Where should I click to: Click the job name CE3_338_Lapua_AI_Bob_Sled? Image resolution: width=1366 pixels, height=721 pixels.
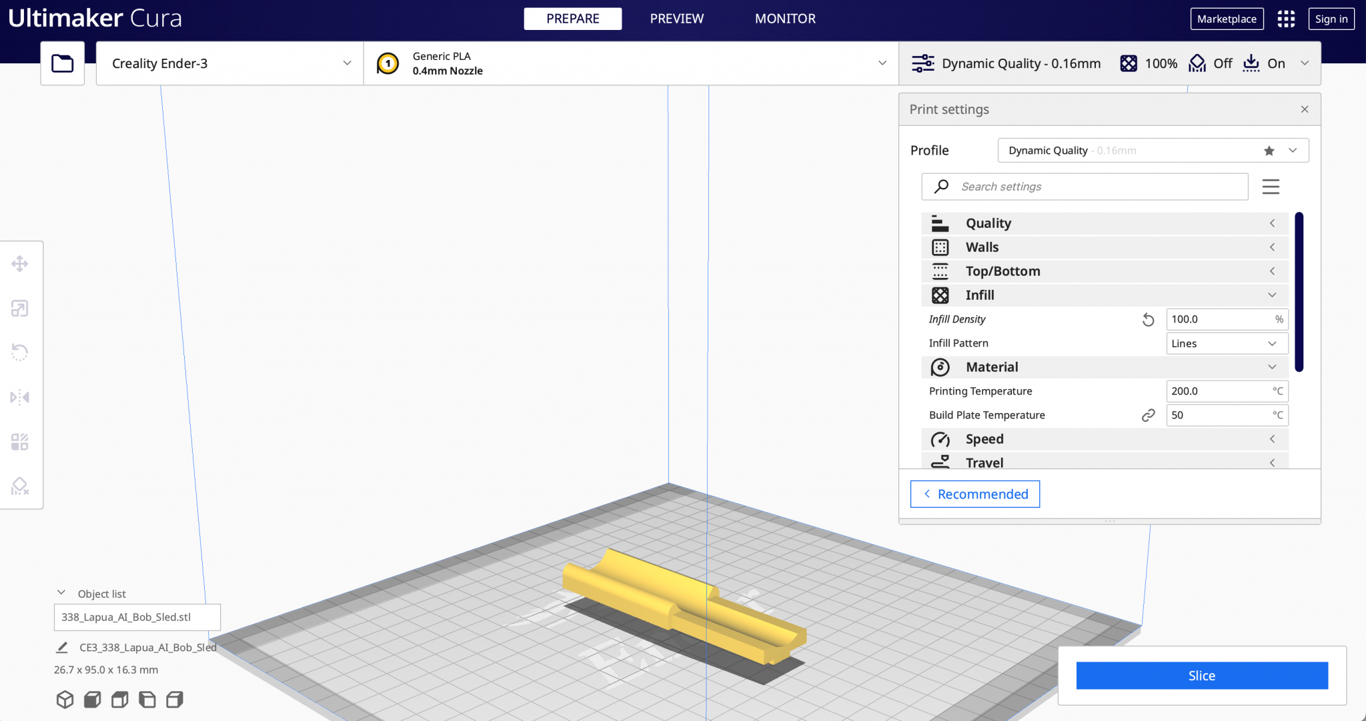148,647
